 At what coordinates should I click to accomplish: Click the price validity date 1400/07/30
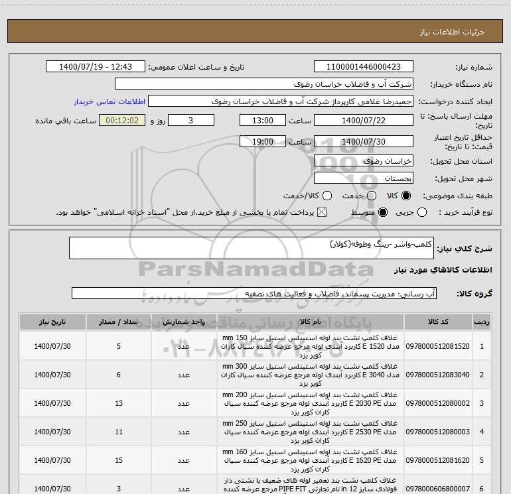364,141
